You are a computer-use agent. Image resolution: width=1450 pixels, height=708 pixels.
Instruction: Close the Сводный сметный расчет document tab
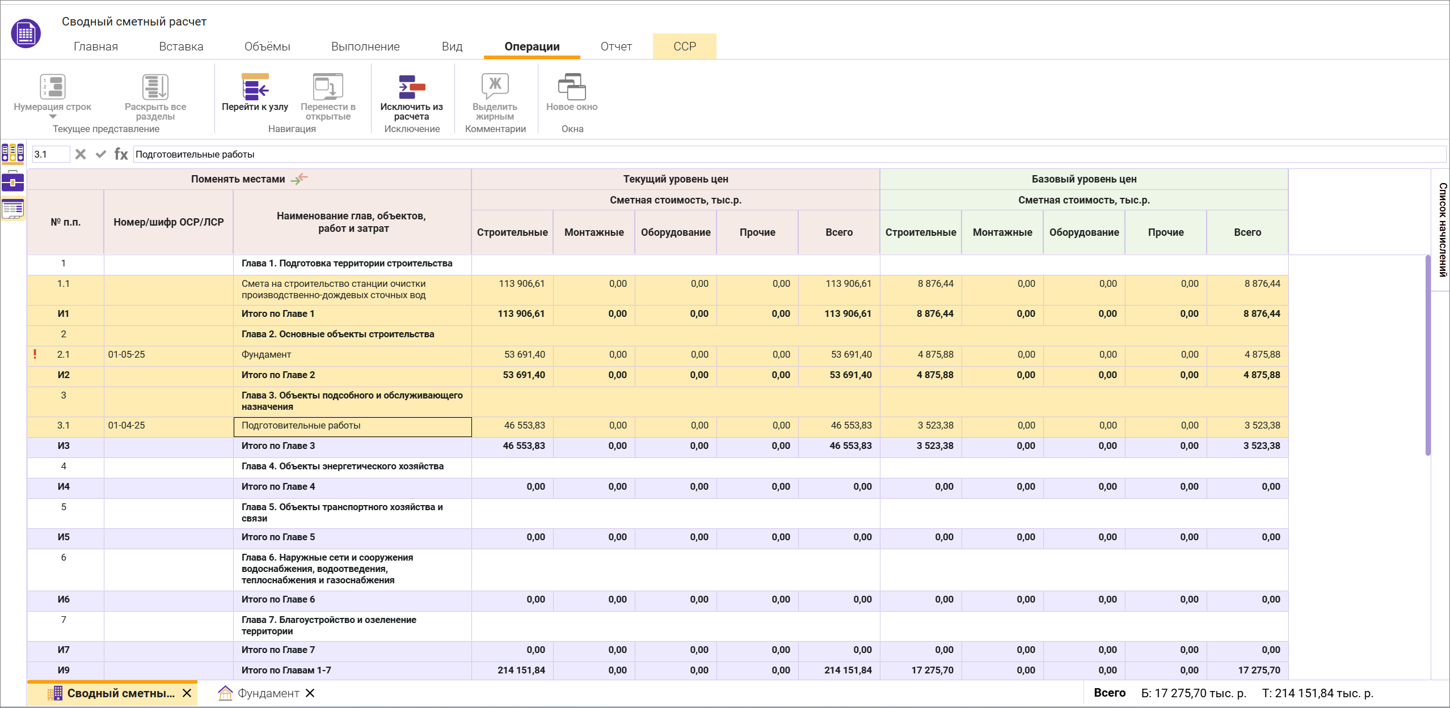[x=187, y=693]
